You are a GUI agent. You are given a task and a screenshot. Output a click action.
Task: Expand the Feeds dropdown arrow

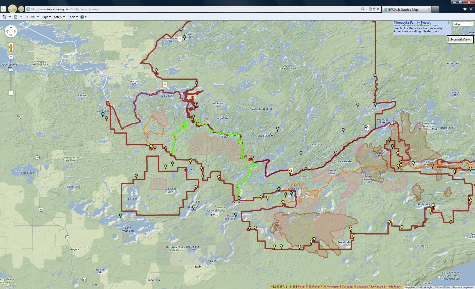[x=21, y=17]
